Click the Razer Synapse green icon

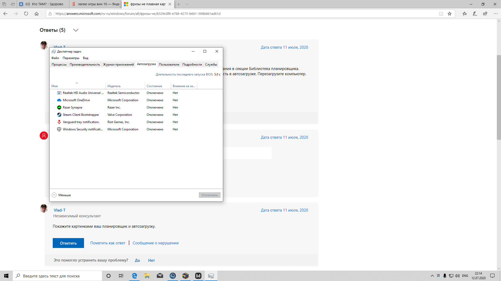coord(59,107)
